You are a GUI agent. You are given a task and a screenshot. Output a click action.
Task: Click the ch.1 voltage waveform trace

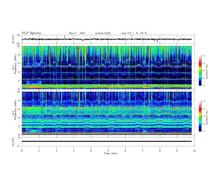tap(106, 39)
